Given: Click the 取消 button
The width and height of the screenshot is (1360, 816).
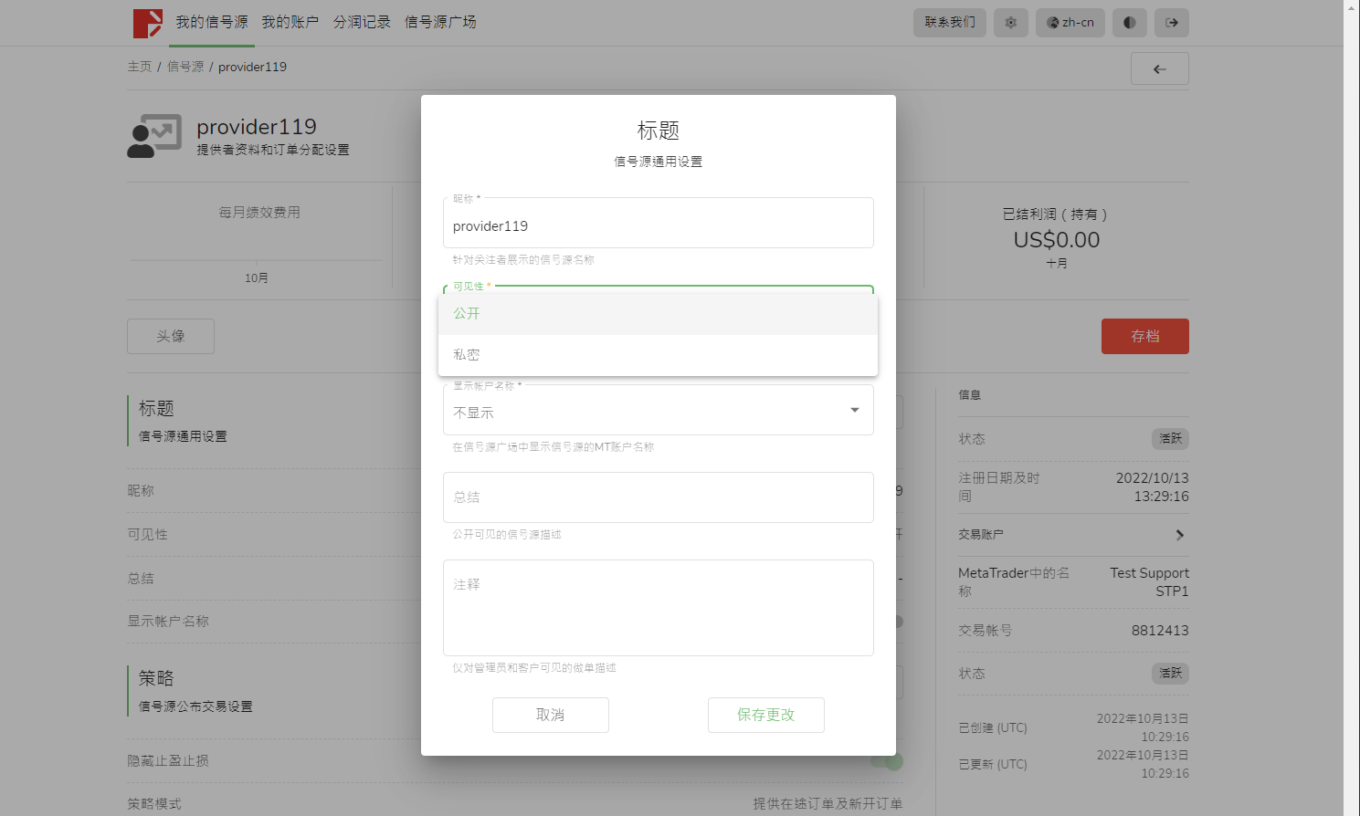Looking at the screenshot, I should click(550, 715).
